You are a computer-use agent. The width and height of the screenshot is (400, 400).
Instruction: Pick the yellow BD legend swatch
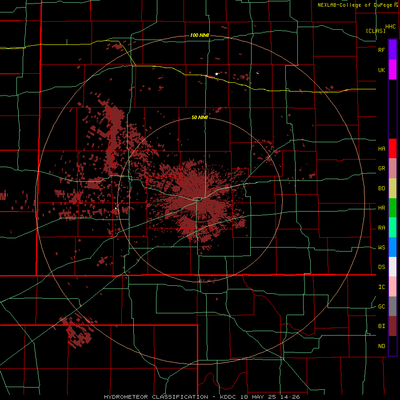[x=392, y=188]
